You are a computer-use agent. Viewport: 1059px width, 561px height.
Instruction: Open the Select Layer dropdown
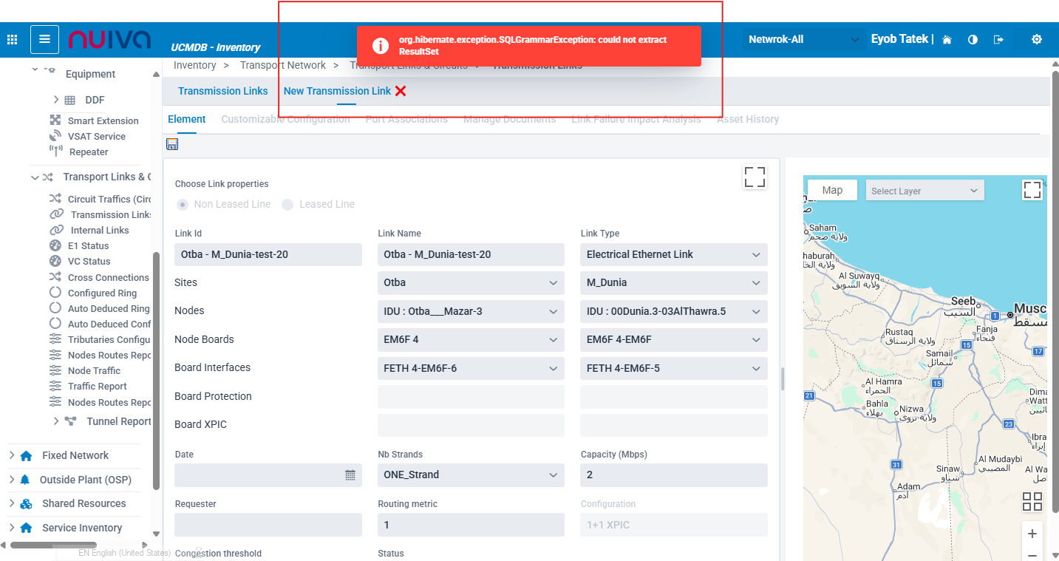[x=925, y=191]
